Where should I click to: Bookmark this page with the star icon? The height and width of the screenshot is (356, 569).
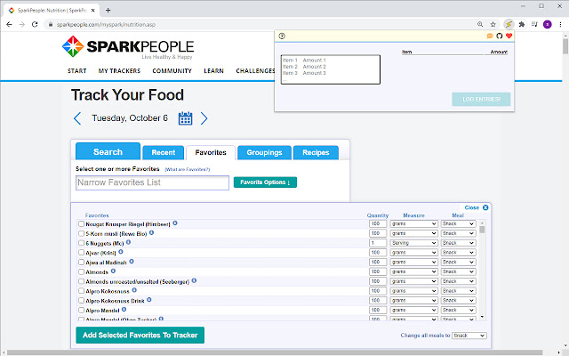point(493,24)
